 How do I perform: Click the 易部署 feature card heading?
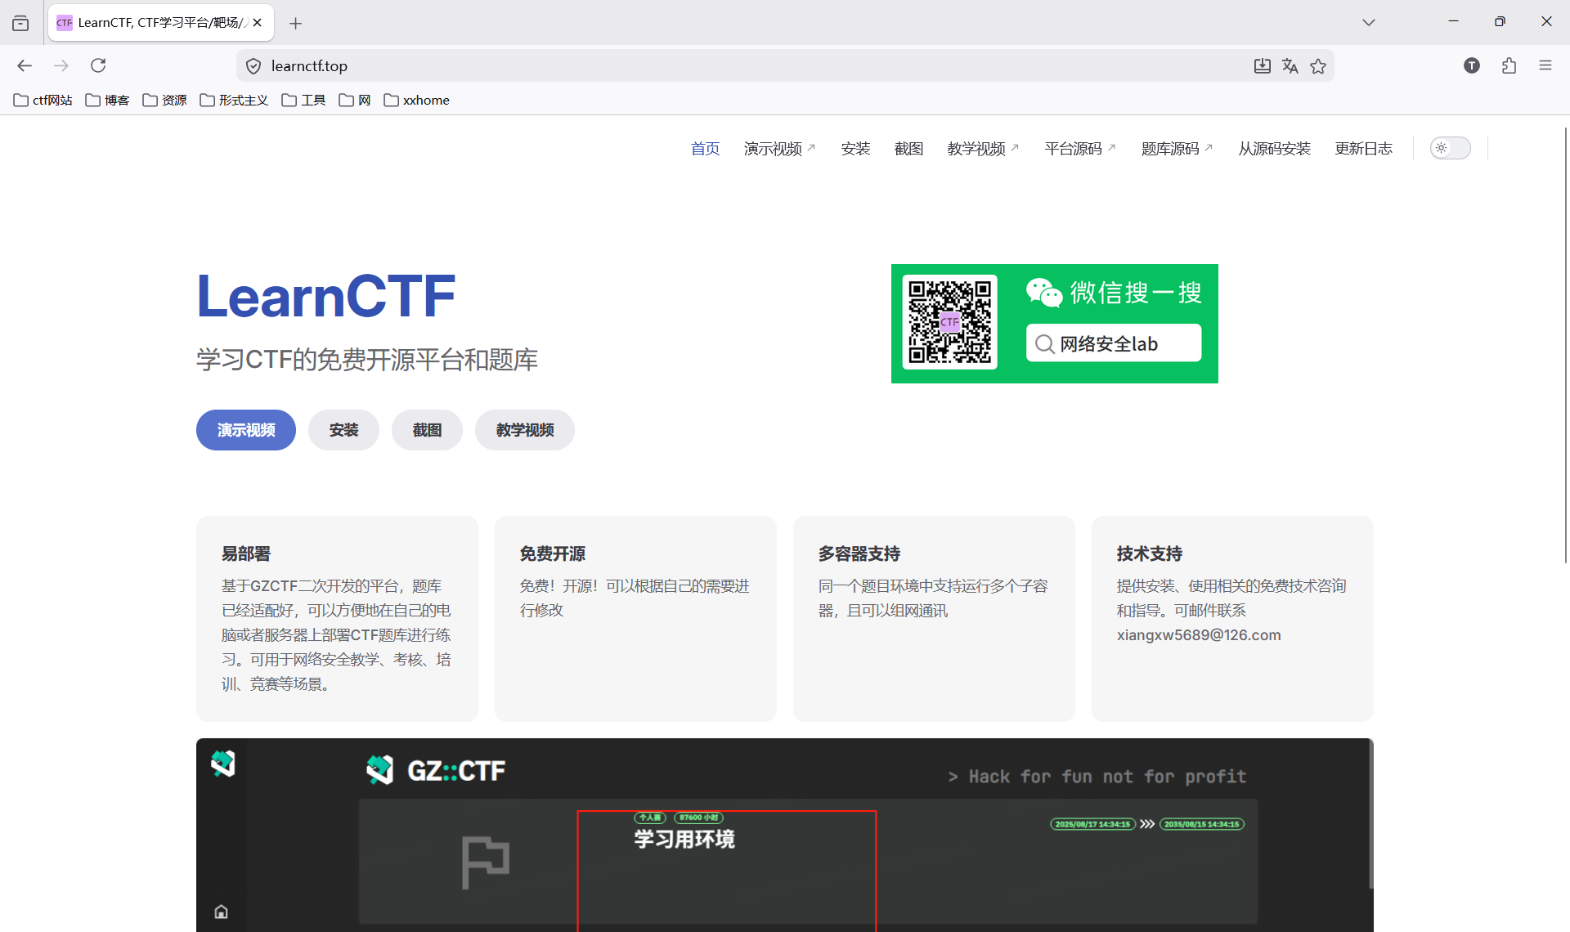coord(246,553)
